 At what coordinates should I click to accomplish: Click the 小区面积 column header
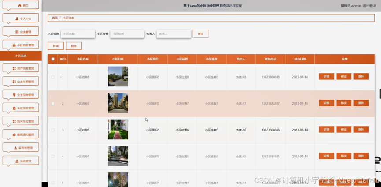click(152, 59)
